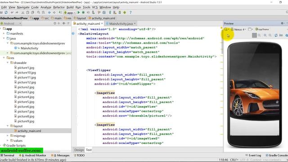The image size is (288, 162).
Task: Switch to the Design tab
Action: tap(79, 150)
